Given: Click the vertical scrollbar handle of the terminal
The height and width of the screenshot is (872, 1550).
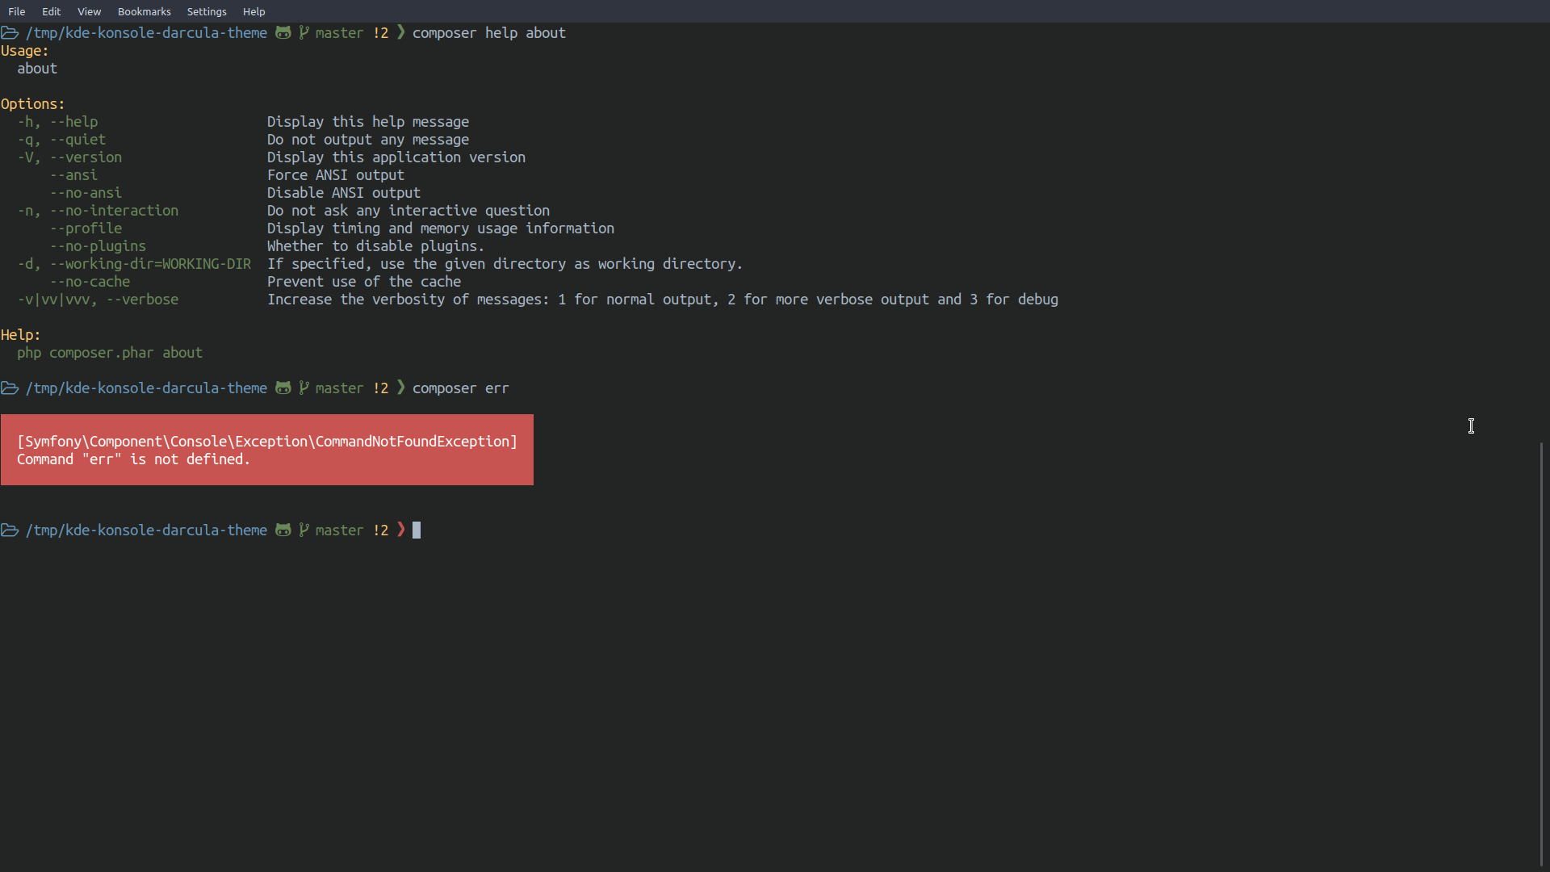Looking at the screenshot, I should (1542, 654).
